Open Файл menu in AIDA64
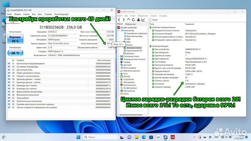Screen dimensions: 251x141 click(x=120, y=16)
